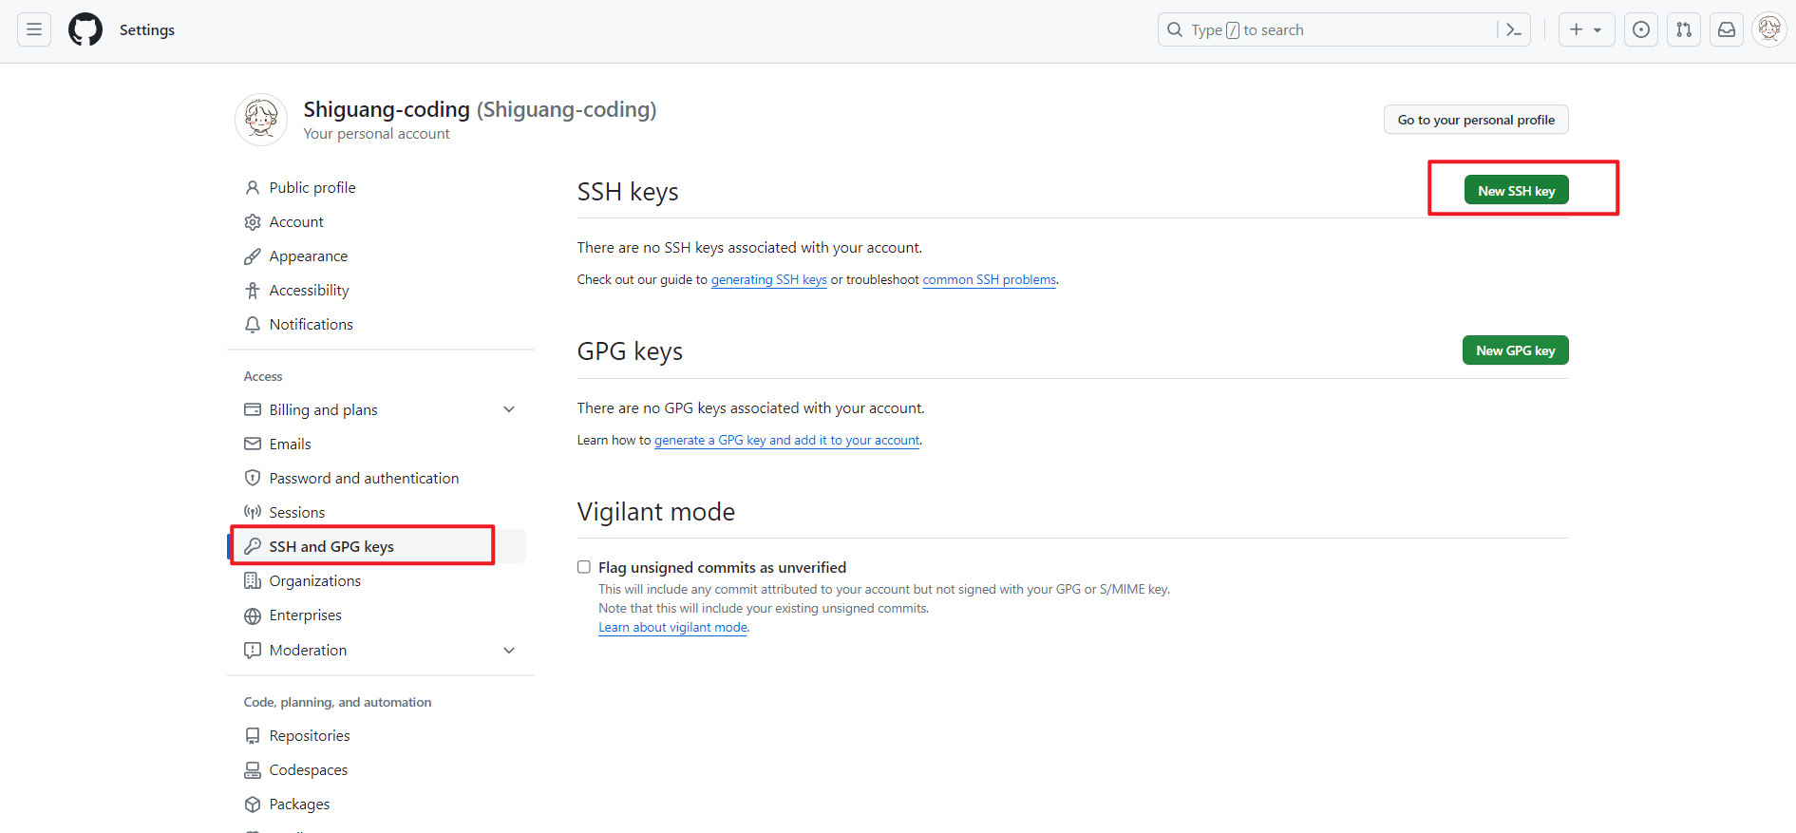
Task: Click the Settings header title
Action: click(147, 29)
